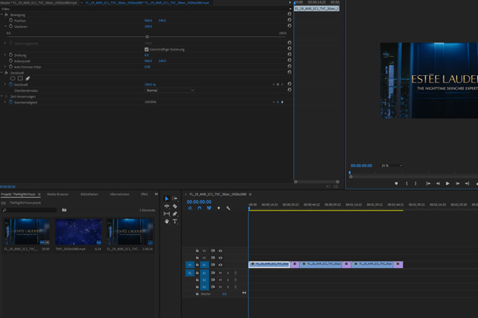Viewport: 478px width, 318px height.
Task: Add a marker in the program monitor
Action: click(x=396, y=183)
